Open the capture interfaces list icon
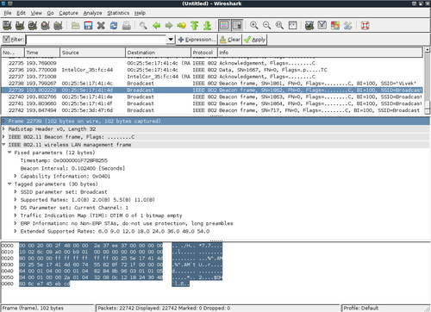The image size is (431, 312). [x=7, y=26]
